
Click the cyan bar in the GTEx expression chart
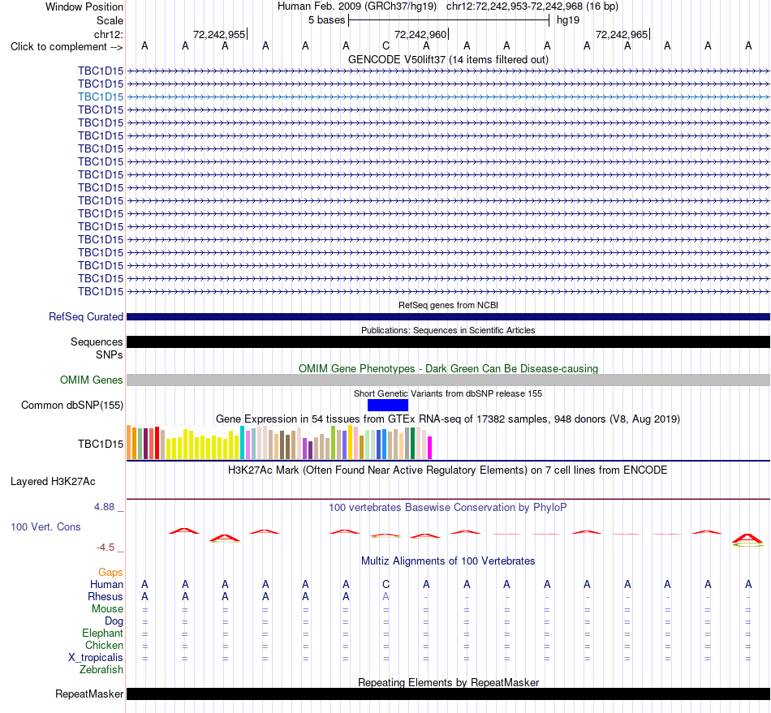[x=243, y=443]
